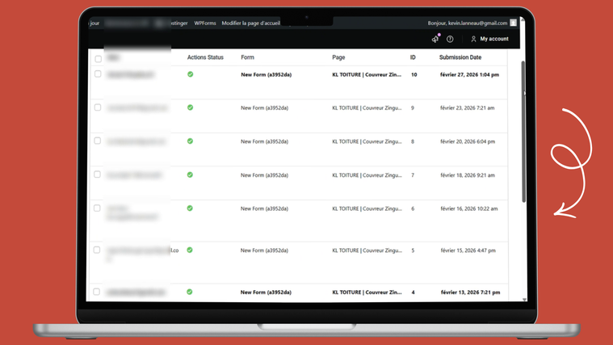
Task: Check the box for submission ID 8
Action: click(98, 141)
